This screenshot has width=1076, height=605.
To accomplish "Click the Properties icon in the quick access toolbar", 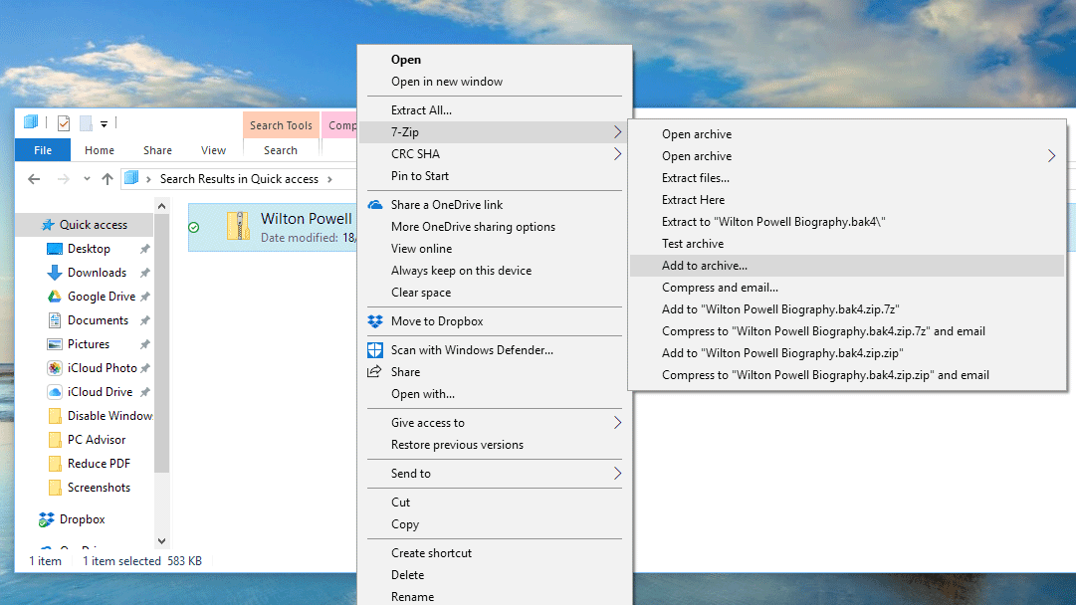I will [x=62, y=122].
